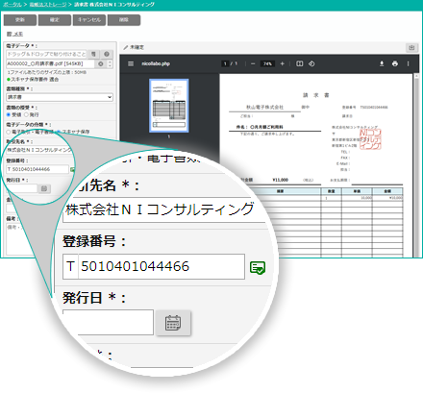
Task: Click the attached file name A000002 pdf field
Action: (50, 63)
